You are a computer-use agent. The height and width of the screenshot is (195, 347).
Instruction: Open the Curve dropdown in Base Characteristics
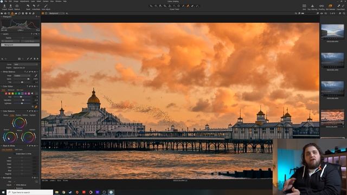25,64
